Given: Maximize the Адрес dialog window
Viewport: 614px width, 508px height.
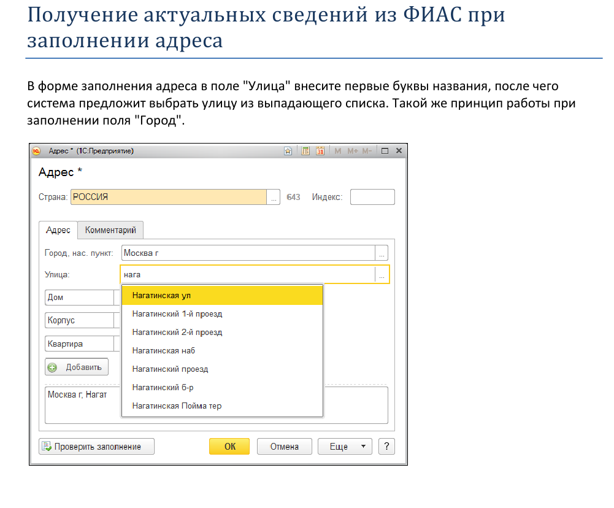Looking at the screenshot, I should click(x=385, y=151).
